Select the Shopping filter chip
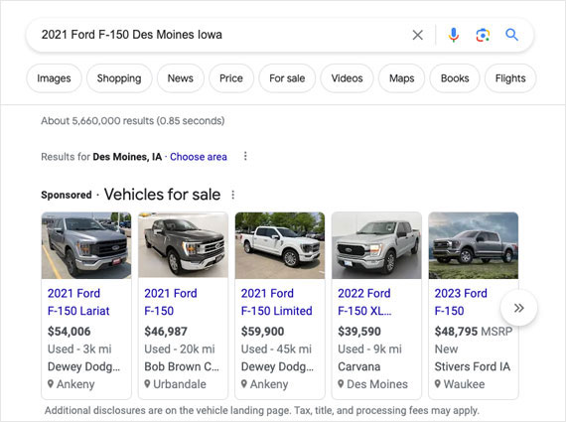 pyautogui.click(x=119, y=78)
